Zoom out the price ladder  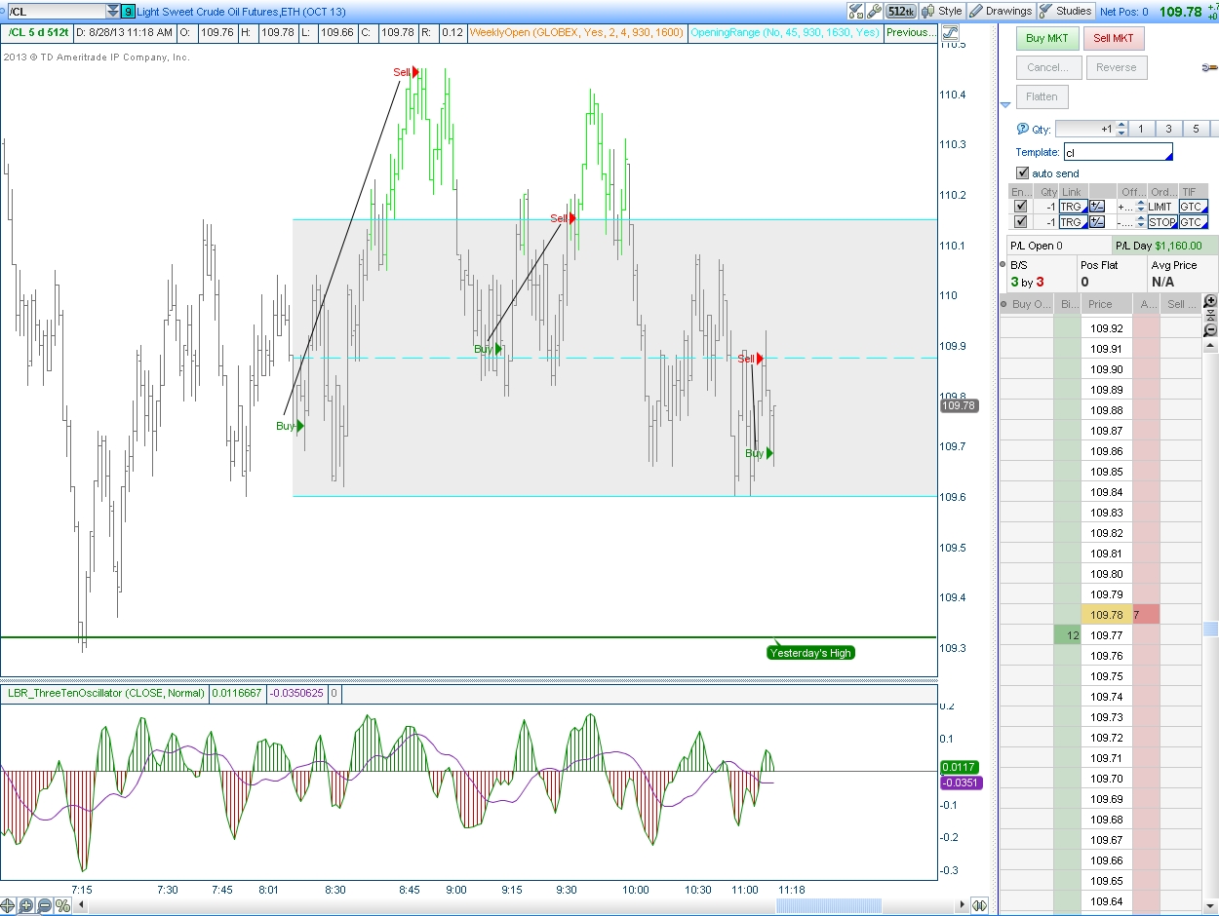click(1210, 330)
